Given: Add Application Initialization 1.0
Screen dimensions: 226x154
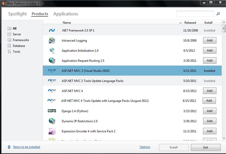Looking at the screenshot, I should click(x=210, y=50).
